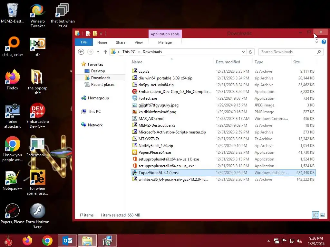The height and width of the screenshot is (247, 330).
Task: Switch to Large icons view layout
Action: pos(322,215)
